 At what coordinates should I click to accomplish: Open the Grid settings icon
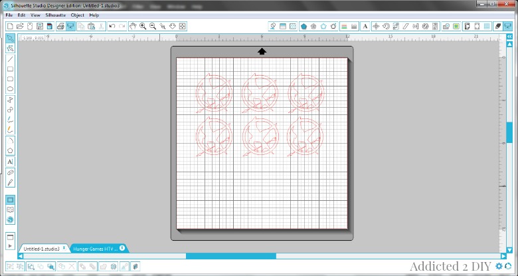pyautogui.click(x=487, y=27)
